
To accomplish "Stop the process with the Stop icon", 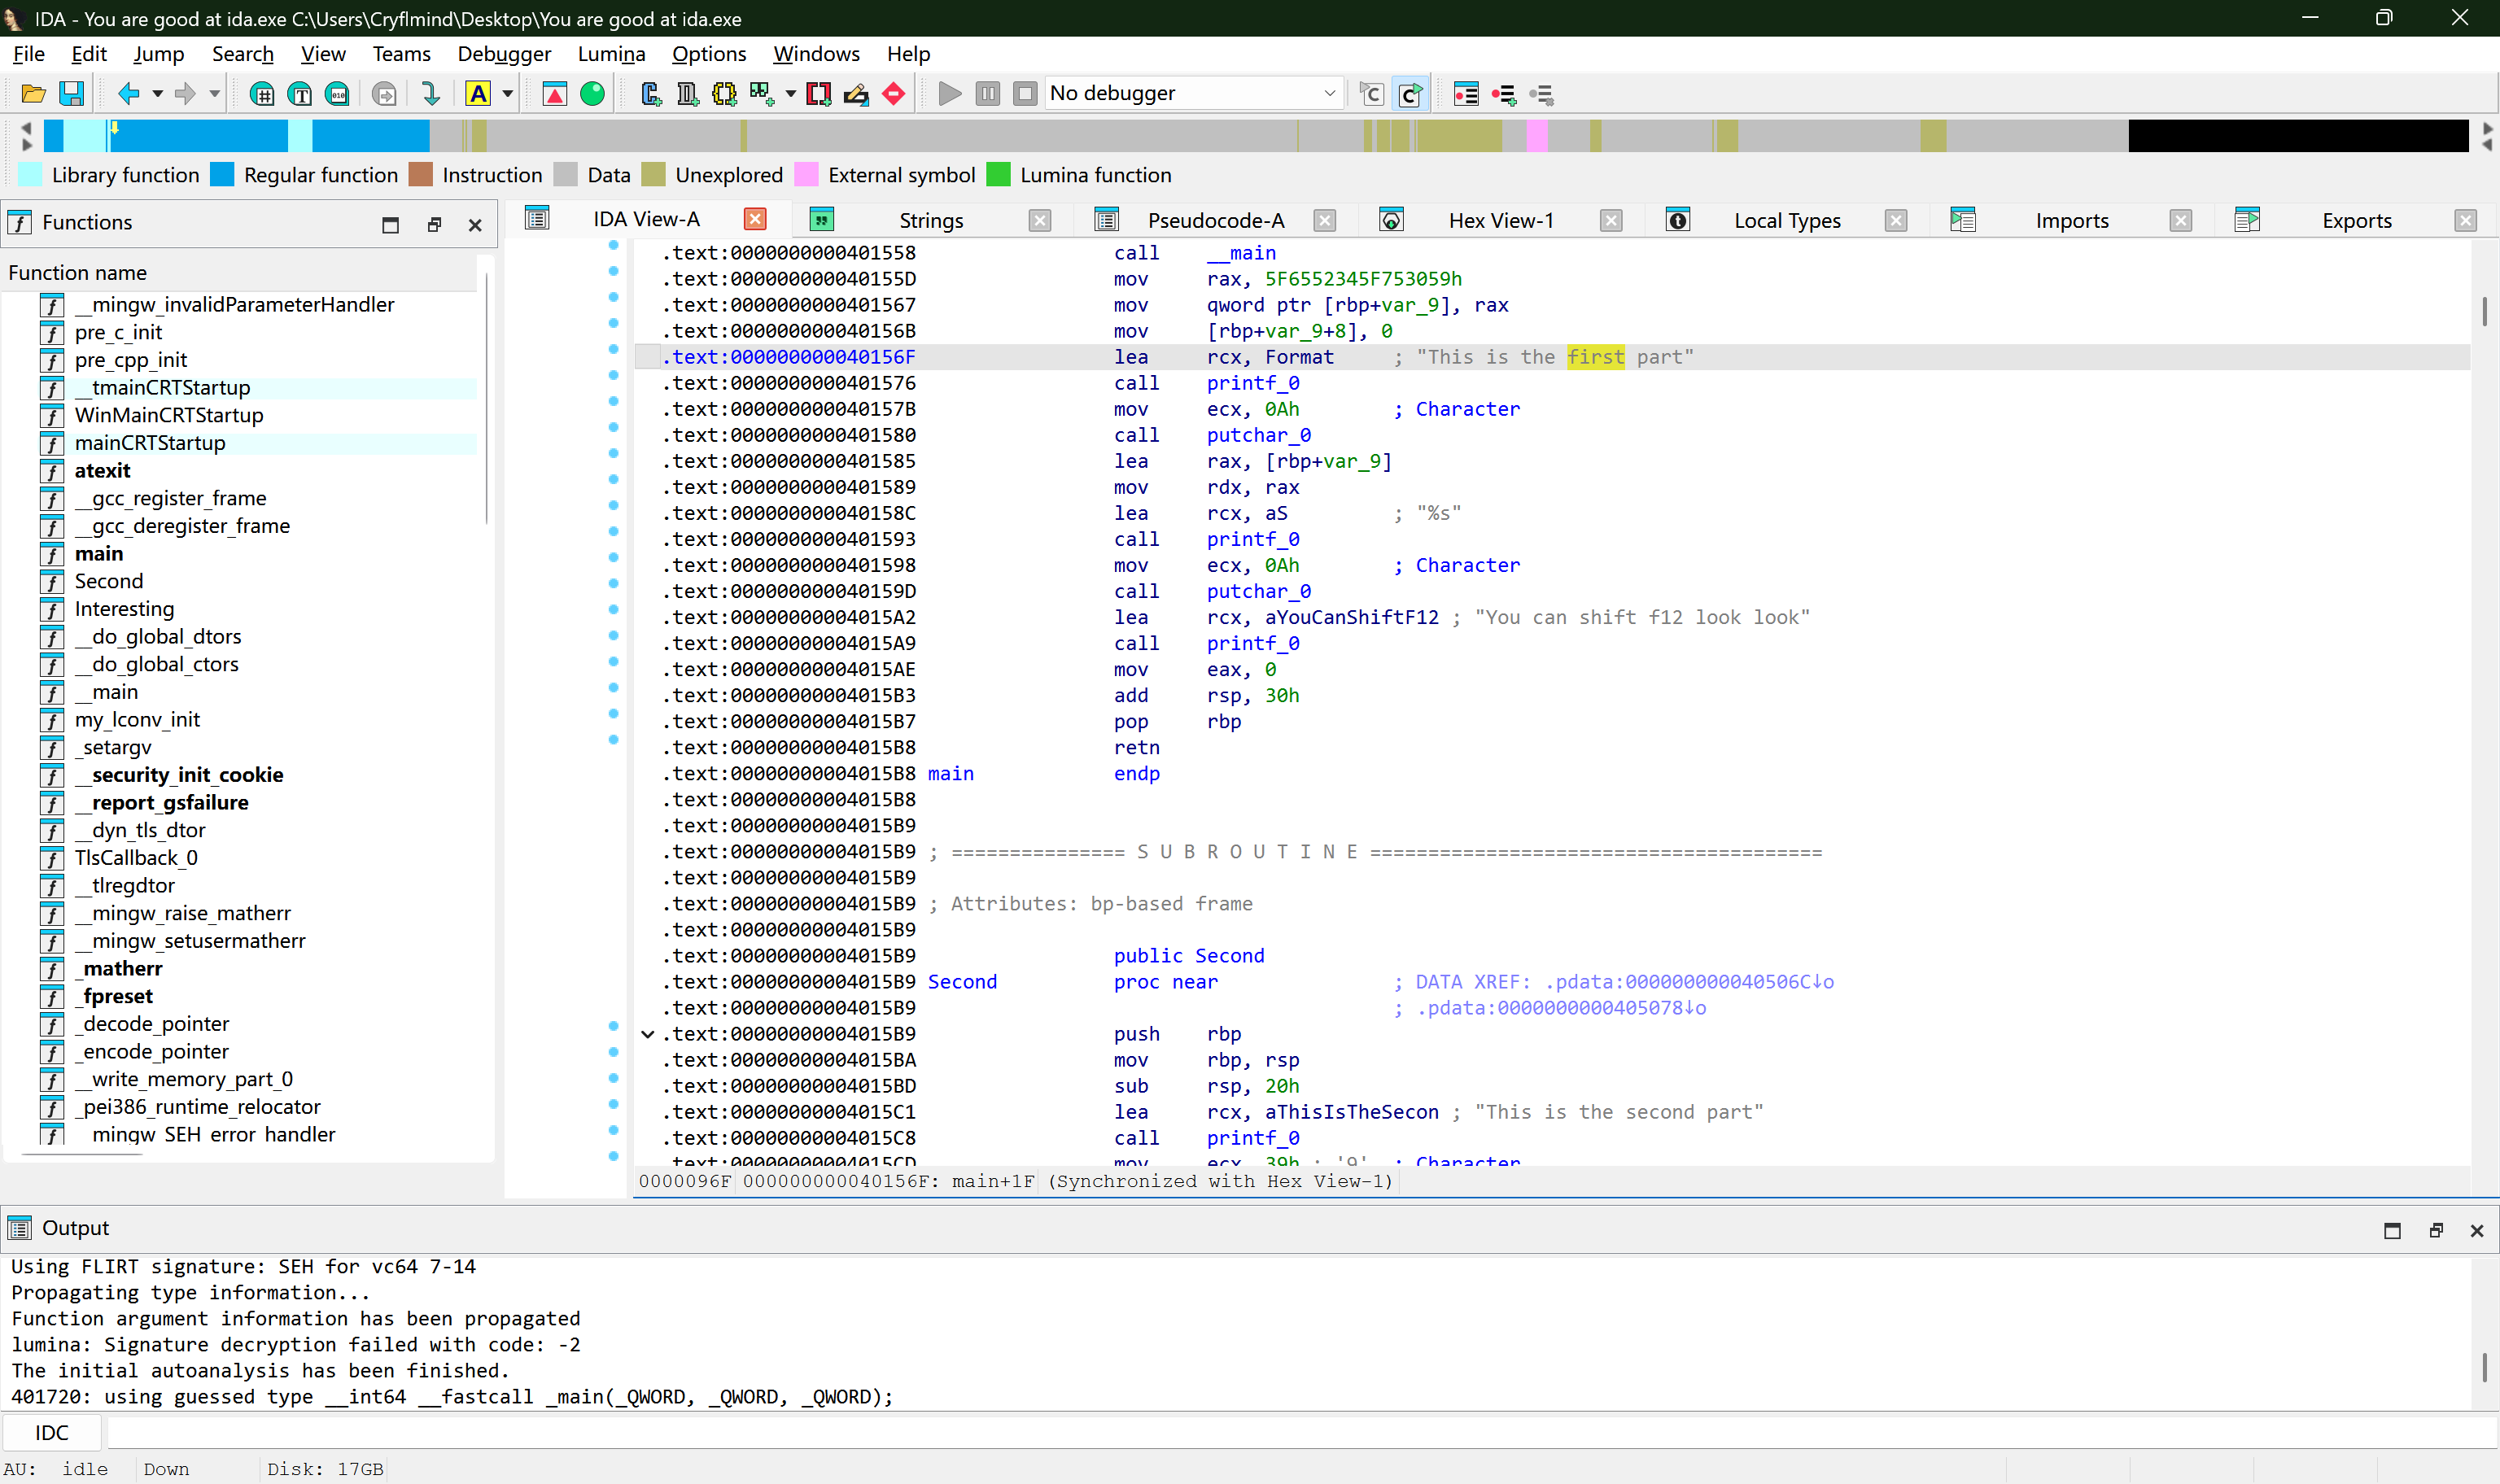I will tap(1025, 93).
